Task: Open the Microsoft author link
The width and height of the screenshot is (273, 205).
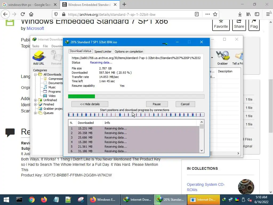Action: coord(35,28)
